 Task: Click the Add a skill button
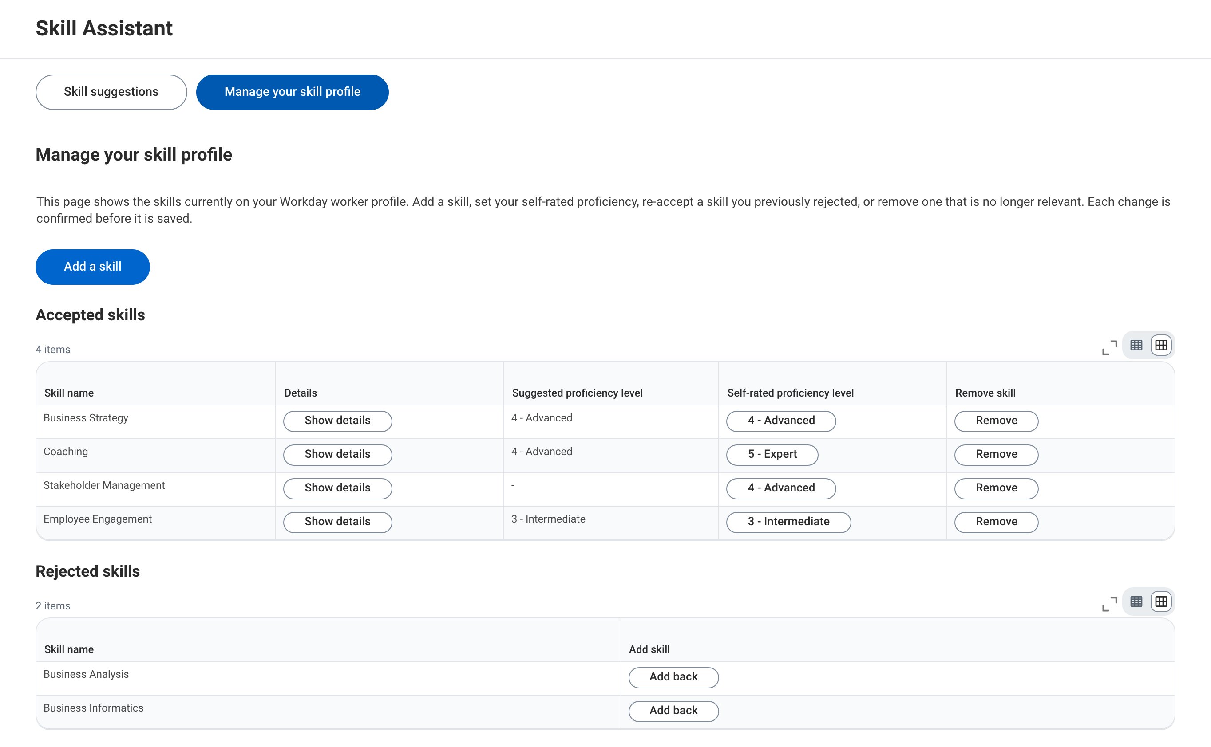point(92,267)
